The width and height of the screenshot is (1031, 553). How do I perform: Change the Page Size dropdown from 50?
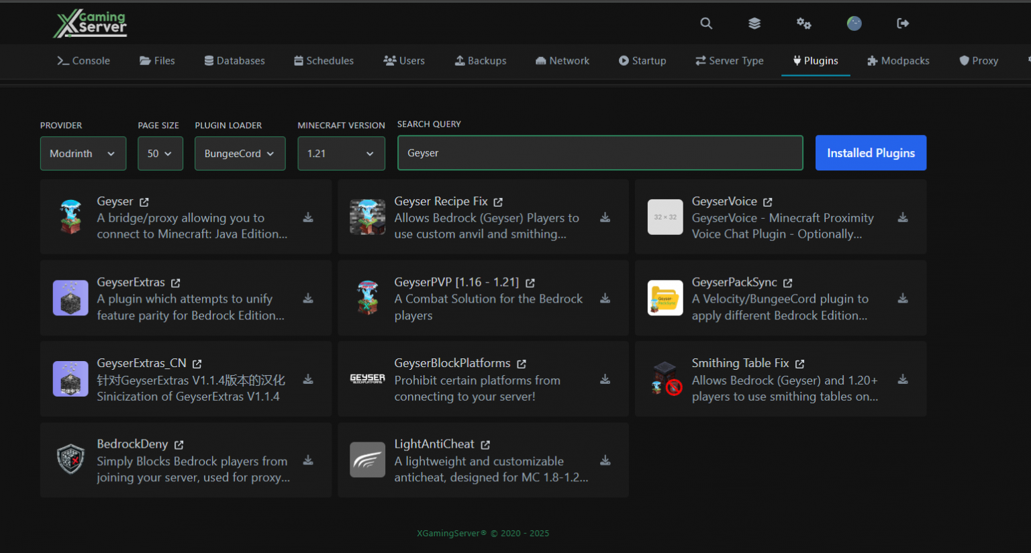(x=160, y=153)
